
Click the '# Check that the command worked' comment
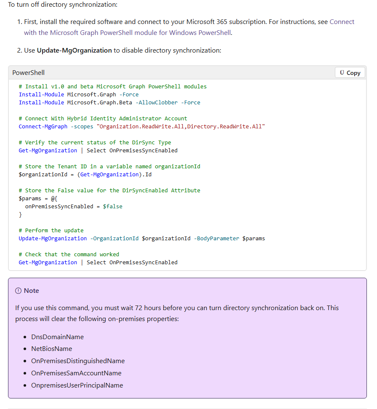(69, 254)
